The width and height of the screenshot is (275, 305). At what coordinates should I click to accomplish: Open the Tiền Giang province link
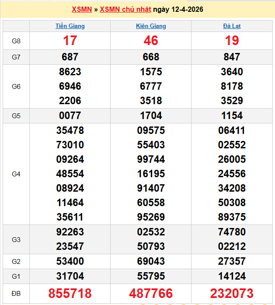tap(70, 26)
